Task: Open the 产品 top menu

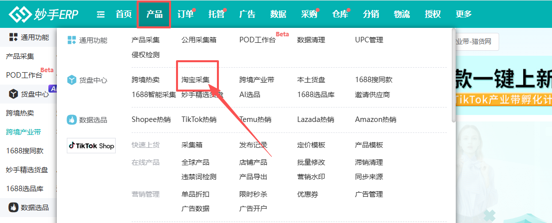Action: 155,14
